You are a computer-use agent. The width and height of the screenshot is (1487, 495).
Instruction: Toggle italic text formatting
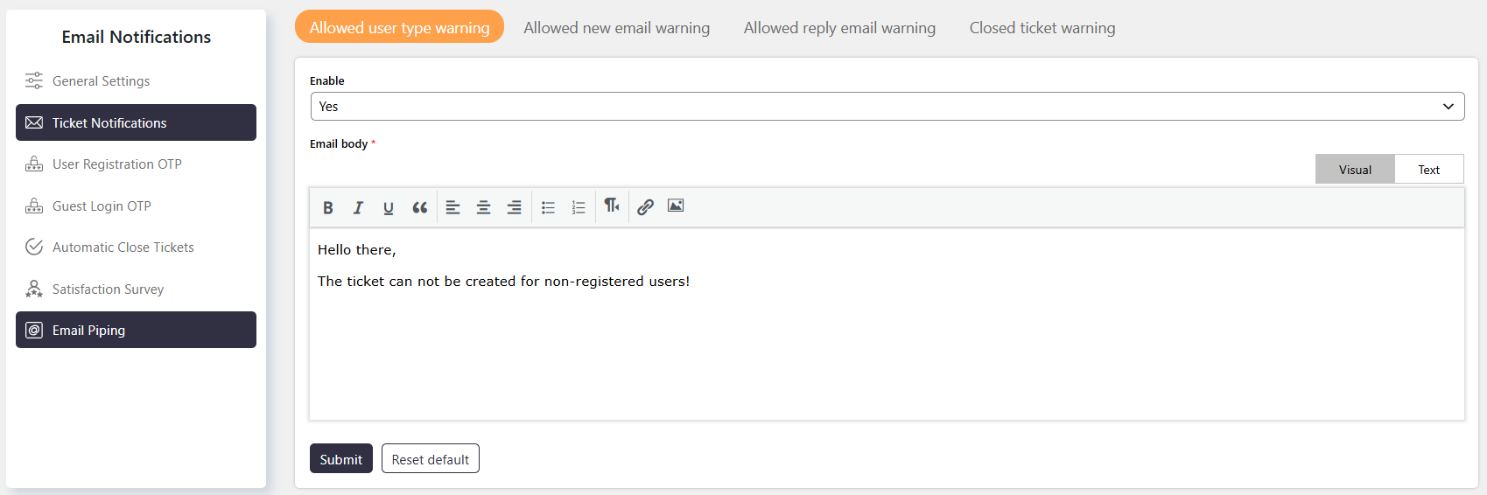(x=358, y=207)
